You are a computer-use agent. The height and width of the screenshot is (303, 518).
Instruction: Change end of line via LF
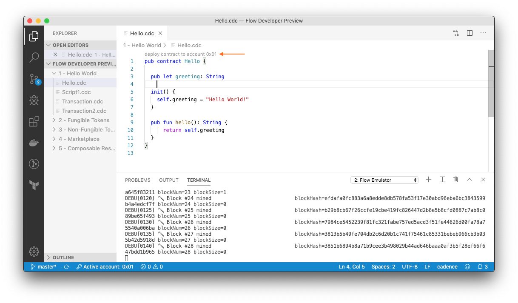pos(427,267)
